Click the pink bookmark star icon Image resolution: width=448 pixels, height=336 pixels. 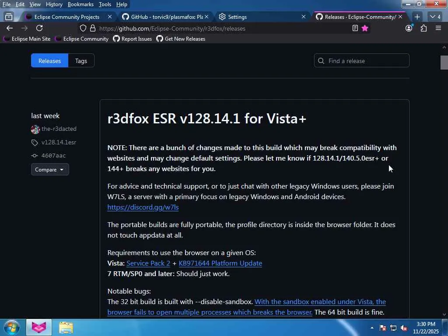tap(365, 28)
